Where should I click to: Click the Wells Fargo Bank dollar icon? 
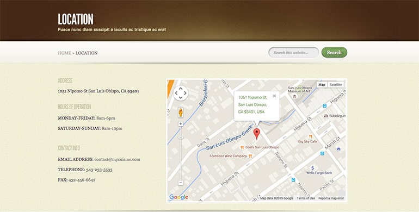pos(312,168)
